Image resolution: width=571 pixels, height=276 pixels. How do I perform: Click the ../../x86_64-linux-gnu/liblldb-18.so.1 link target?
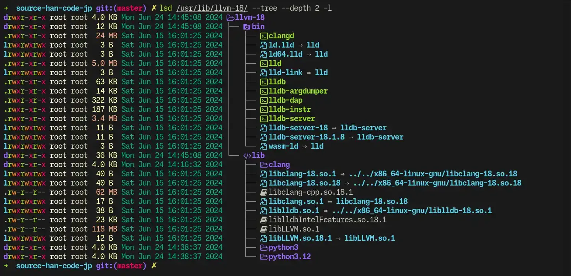(x=412, y=210)
